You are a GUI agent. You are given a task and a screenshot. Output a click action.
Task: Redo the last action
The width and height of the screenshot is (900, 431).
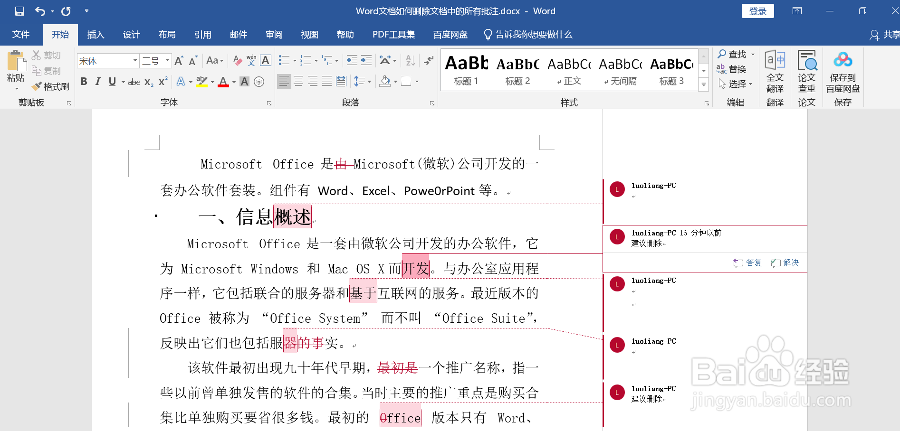(66, 11)
